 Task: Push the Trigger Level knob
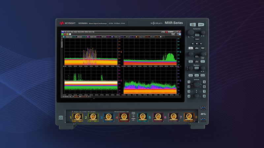click(x=203, y=54)
